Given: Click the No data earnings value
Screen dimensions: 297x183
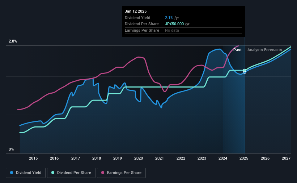Looking at the screenshot, I should pos(172,30).
